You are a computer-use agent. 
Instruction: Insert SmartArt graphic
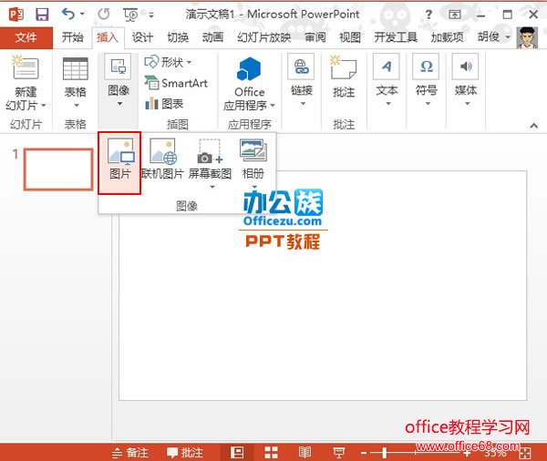point(176,83)
